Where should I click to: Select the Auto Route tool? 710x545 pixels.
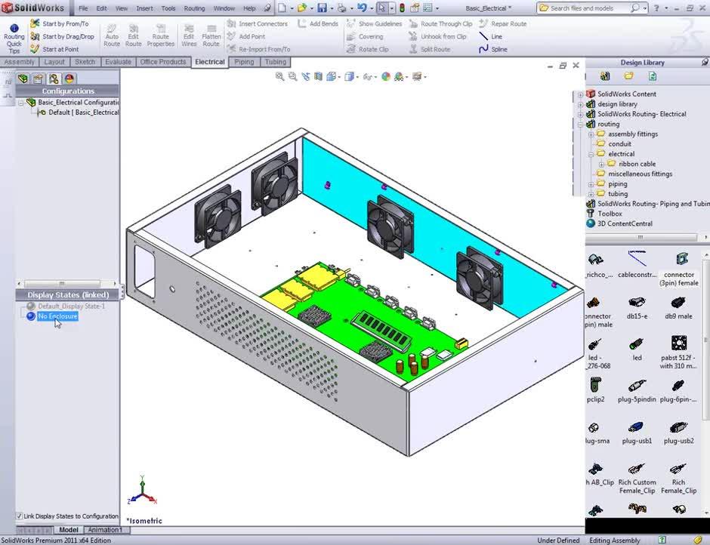coord(112,35)
